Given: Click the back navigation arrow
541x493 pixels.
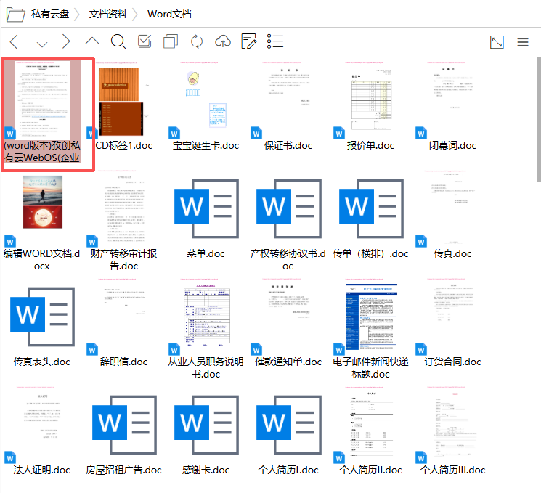Looking at the screenshot, I should point(15,41).
